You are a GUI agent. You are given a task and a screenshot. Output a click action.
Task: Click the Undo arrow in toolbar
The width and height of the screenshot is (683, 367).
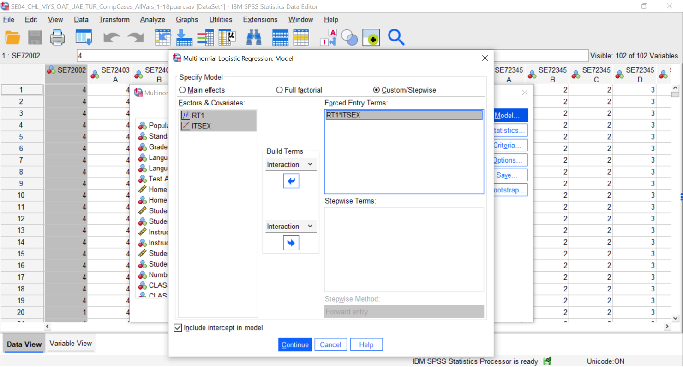point(111,37)
